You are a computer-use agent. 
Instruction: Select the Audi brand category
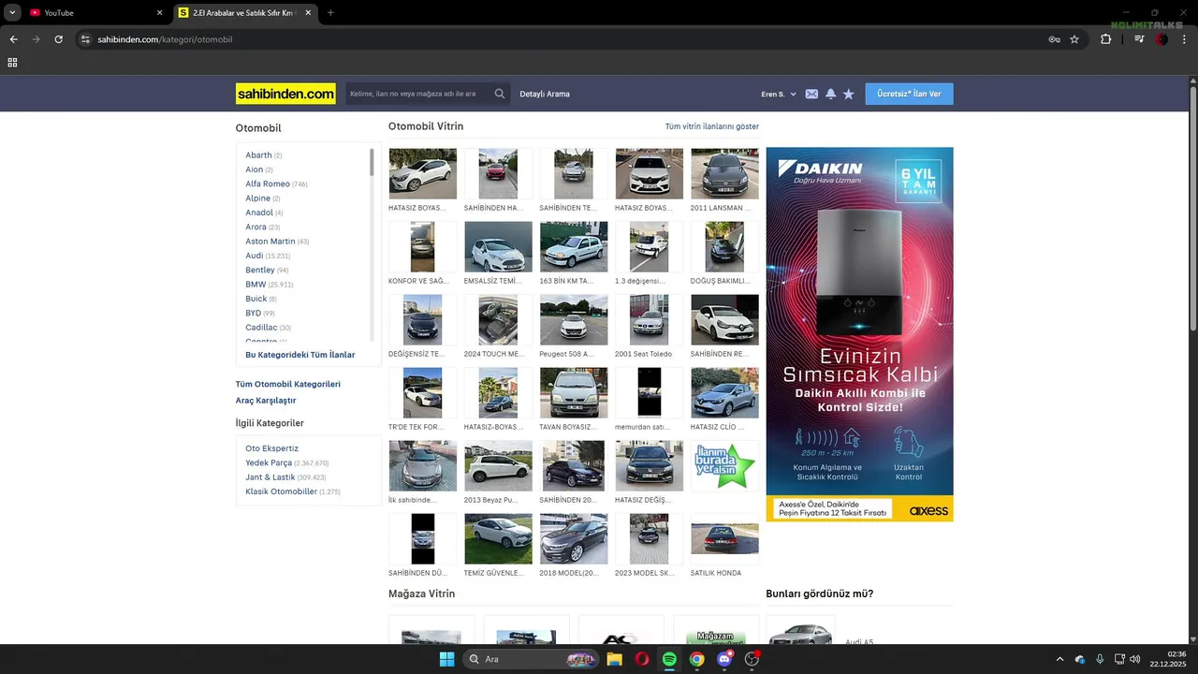pos(255,256)
